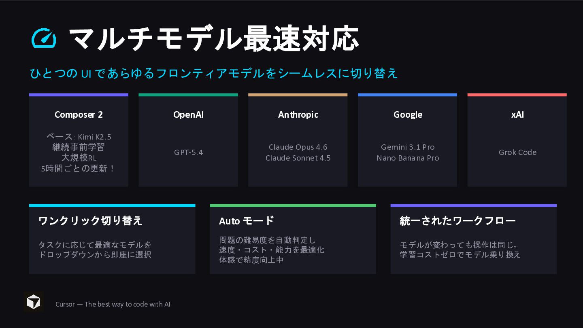Click the Gemini 3.1 Pro text
Viewport: 583px width, 328px height.
point(408,147)
